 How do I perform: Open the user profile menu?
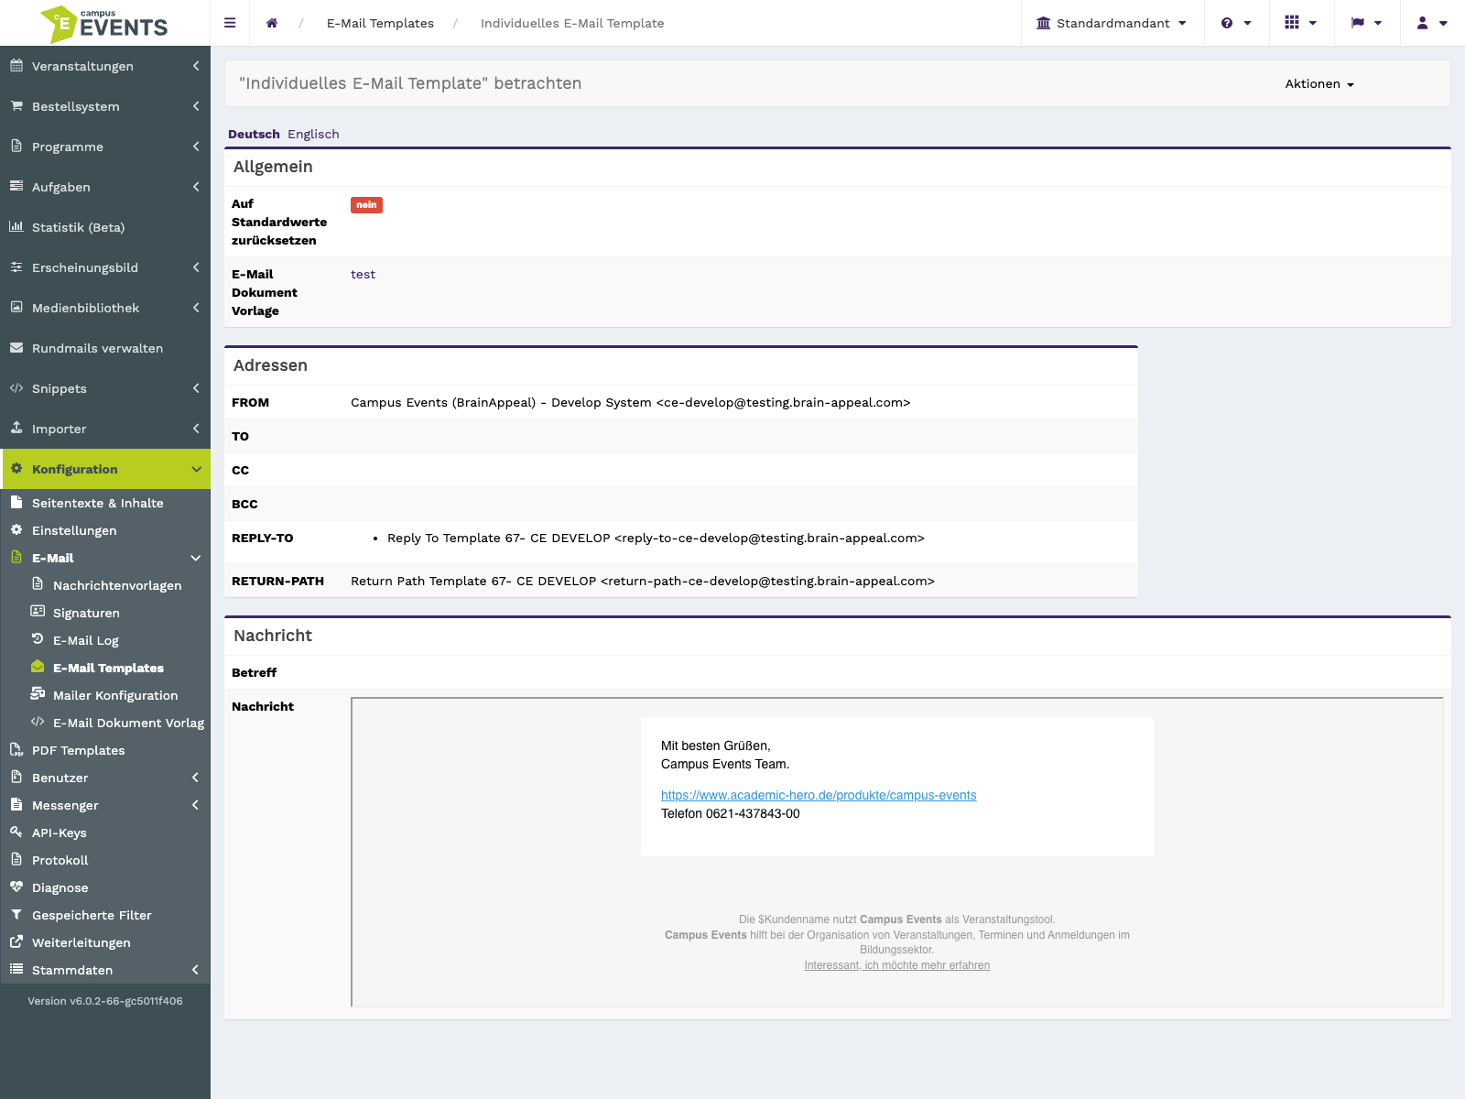(x=1432, y=23)
